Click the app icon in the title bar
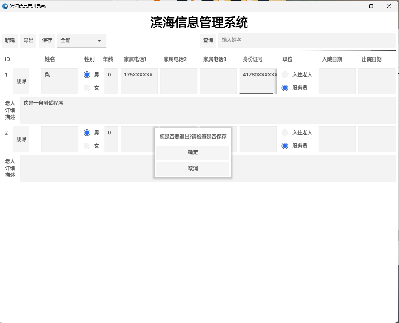 (x=5, y=6)
